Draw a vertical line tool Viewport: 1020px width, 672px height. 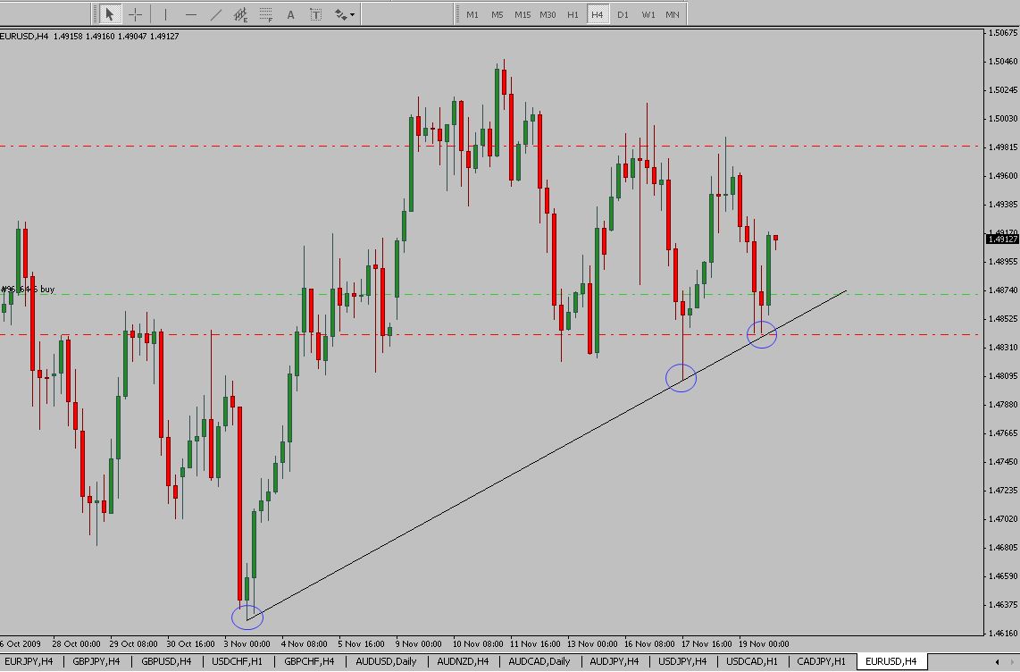[x=165, y=14]
